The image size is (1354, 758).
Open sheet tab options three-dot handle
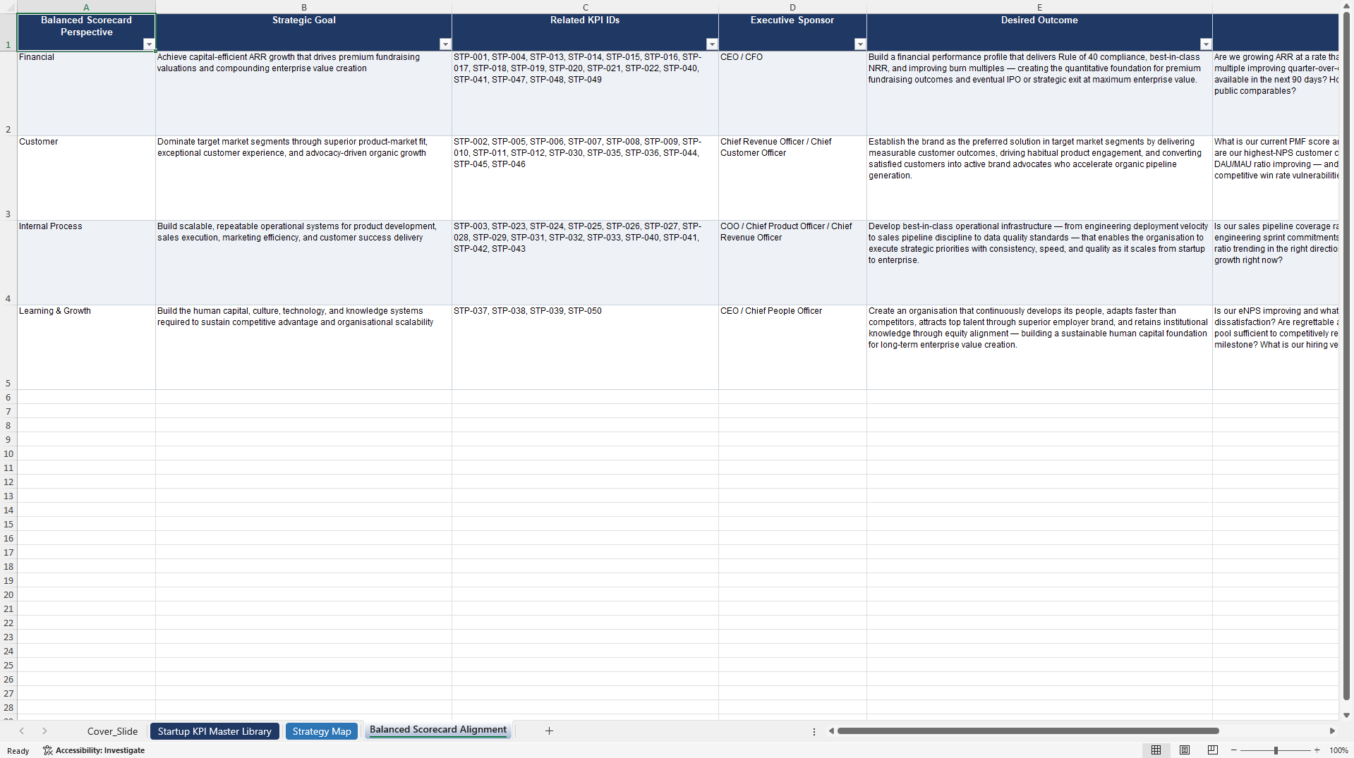click(814, 731)
